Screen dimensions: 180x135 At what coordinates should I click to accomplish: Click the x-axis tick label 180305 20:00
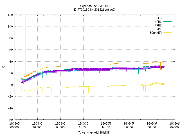[x=129, y=125]
